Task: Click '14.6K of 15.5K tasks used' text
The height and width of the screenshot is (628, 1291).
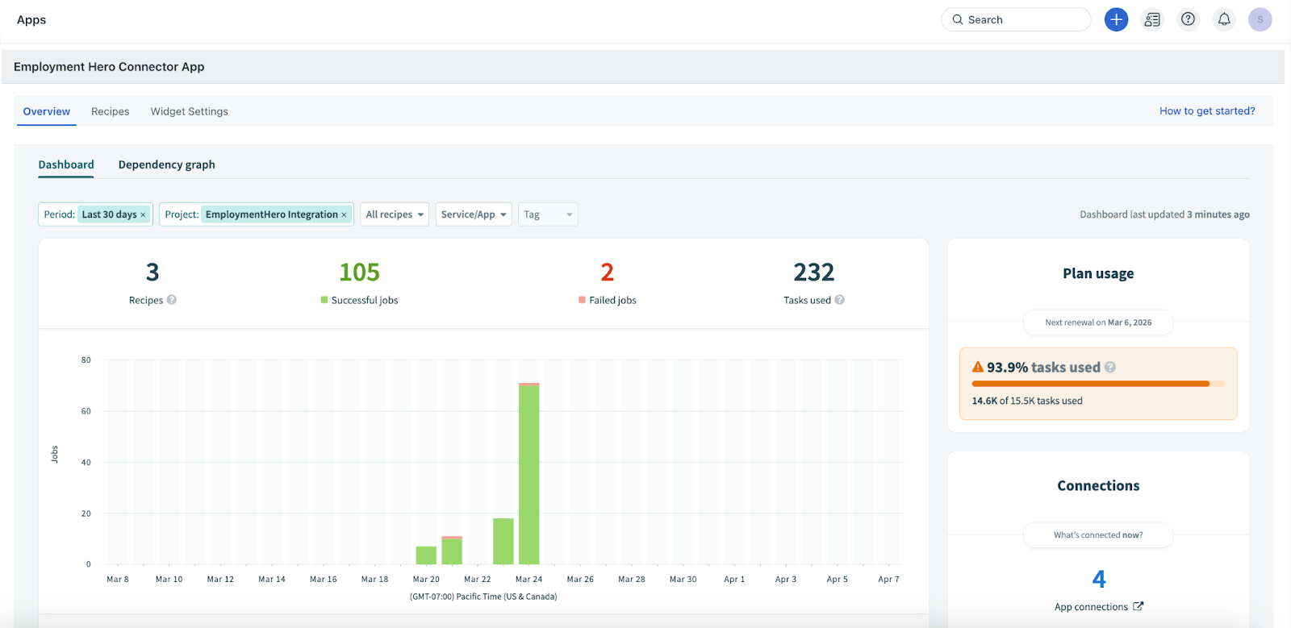Action: point(1027,401)
